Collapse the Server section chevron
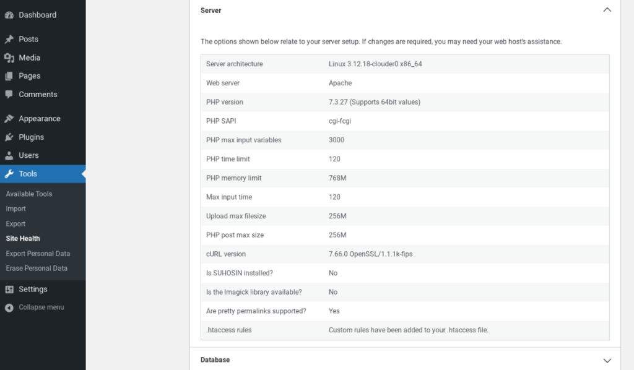The image size is (634, 370). click(x=607, y=10)
